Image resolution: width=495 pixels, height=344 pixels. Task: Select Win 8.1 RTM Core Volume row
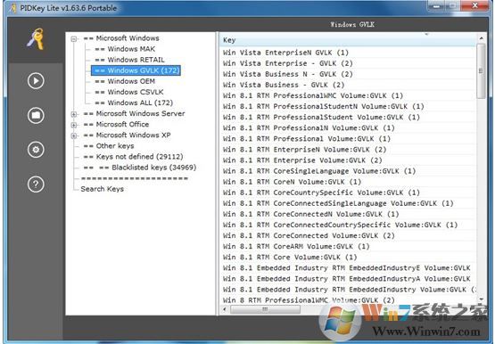[x=347, y=257]
